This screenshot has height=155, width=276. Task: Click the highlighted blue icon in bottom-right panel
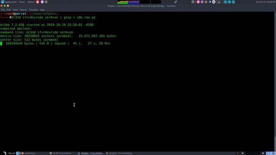[268, 153]
